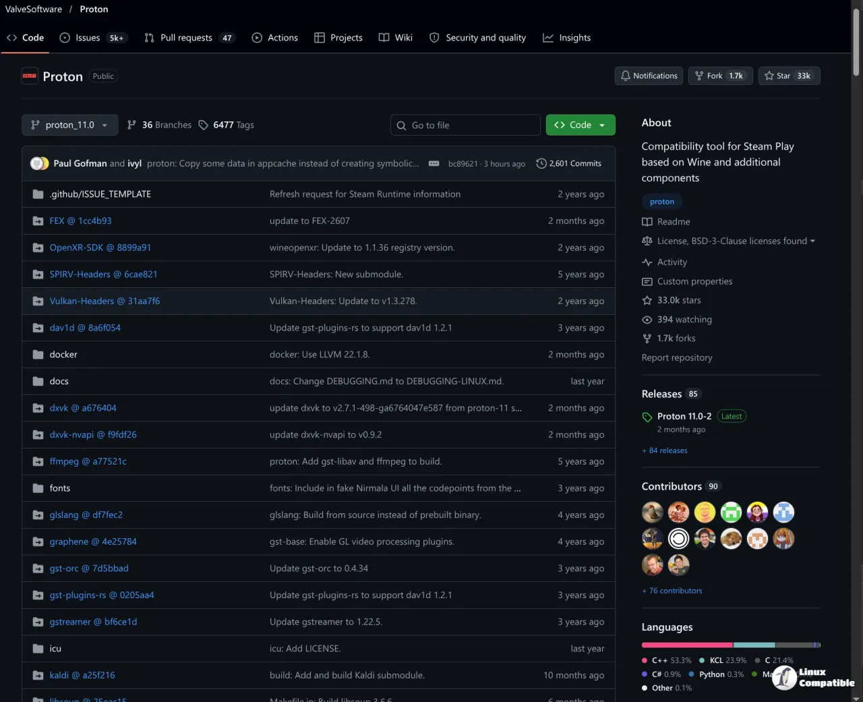Viewport: 863px width, 702px height.
Task: View the Insights tab
Action: [567, 38]
